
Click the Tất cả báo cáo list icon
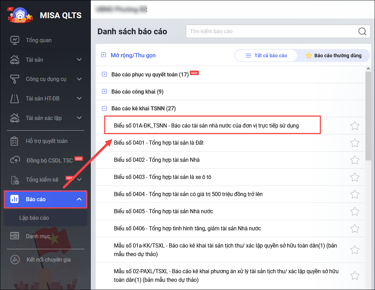point(249,56)
